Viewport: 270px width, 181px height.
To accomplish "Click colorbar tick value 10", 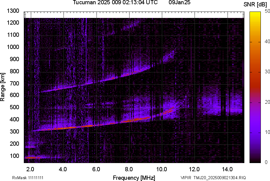I will (267, 132).
